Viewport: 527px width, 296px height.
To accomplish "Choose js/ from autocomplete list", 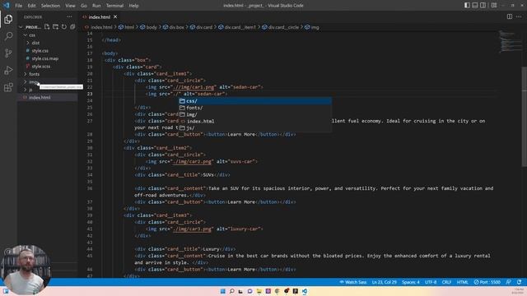I will (x=254, y=128).
